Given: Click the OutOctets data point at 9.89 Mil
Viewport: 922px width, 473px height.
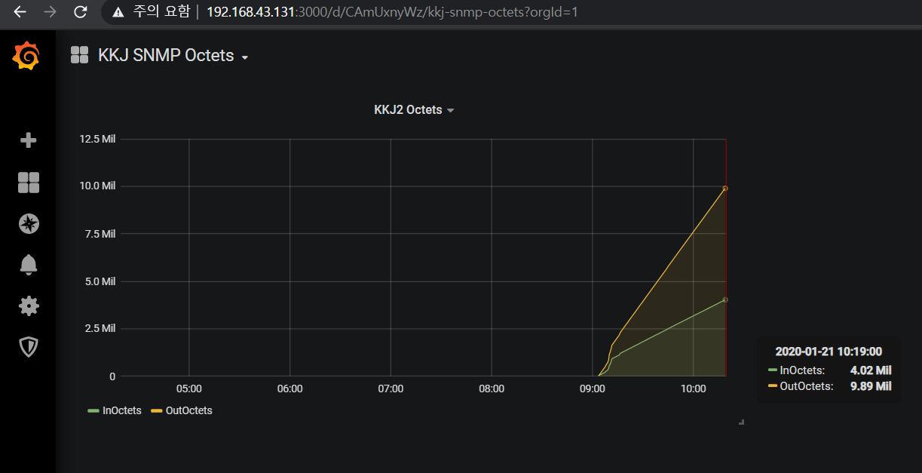Looking at the screenshot, I should click(x=725, y=188).
